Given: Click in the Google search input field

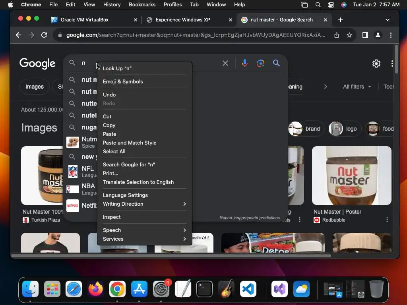Looking at the screenshot, I should [151, 63].
